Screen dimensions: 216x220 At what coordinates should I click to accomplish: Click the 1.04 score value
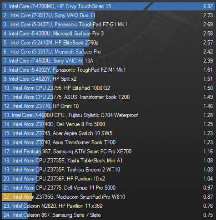tap(208, 179)
